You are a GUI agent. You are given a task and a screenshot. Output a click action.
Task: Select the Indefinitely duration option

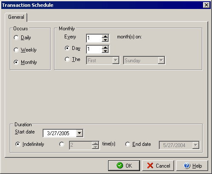tap(18, 144)
